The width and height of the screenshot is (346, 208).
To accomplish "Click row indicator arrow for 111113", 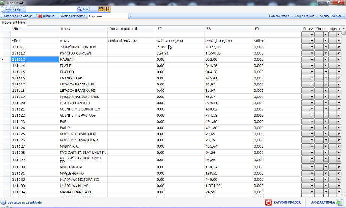I will point(2,60).
